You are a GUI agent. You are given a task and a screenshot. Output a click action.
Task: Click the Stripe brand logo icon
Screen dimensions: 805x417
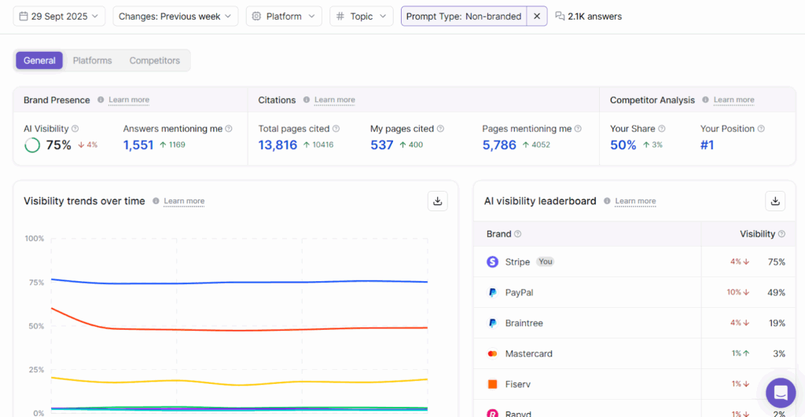[x=492, y=262]
